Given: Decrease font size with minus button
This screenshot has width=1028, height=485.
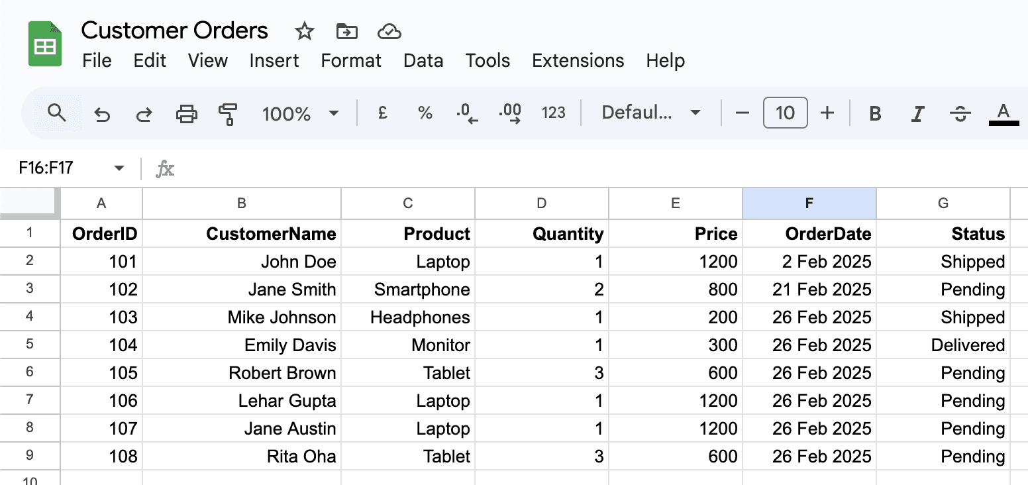Looking at the screenshot, I should coord(743,113).
